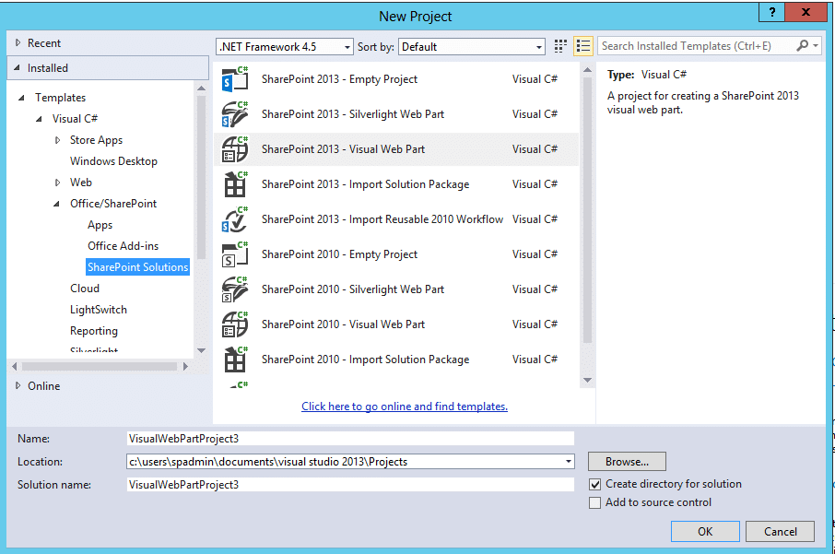This screenshot has width=835, height=554.
Task: Open the search options dropdown arrow
Action: [816, 46]
